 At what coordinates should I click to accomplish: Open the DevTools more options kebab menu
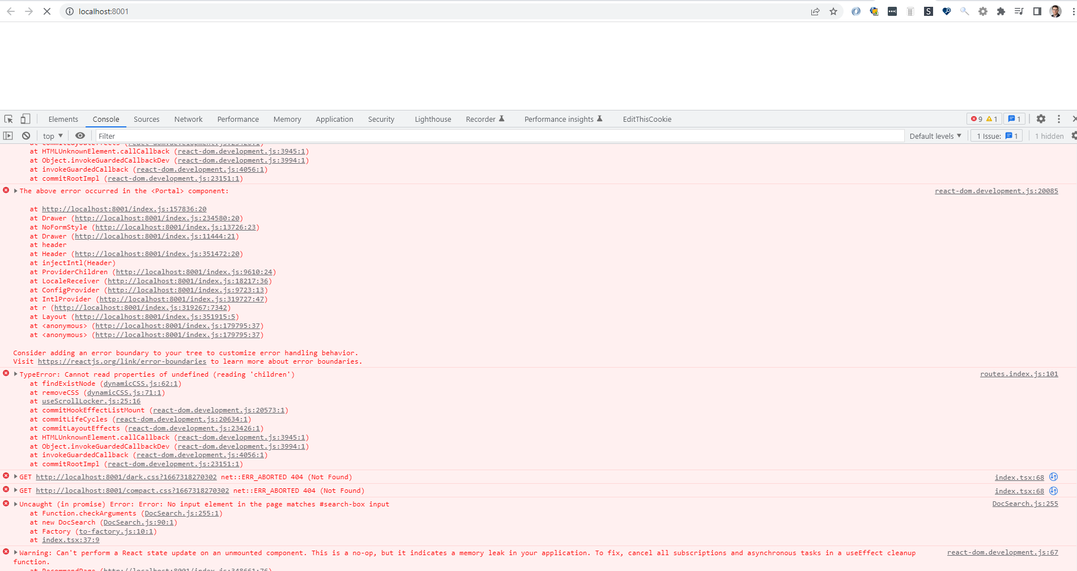coord(1059,119)
